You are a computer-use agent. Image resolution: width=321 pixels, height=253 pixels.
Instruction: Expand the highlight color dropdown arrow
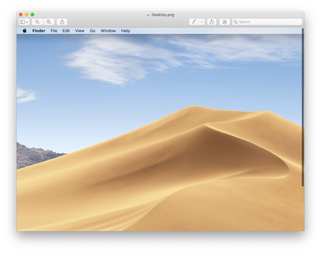point(202,22)
